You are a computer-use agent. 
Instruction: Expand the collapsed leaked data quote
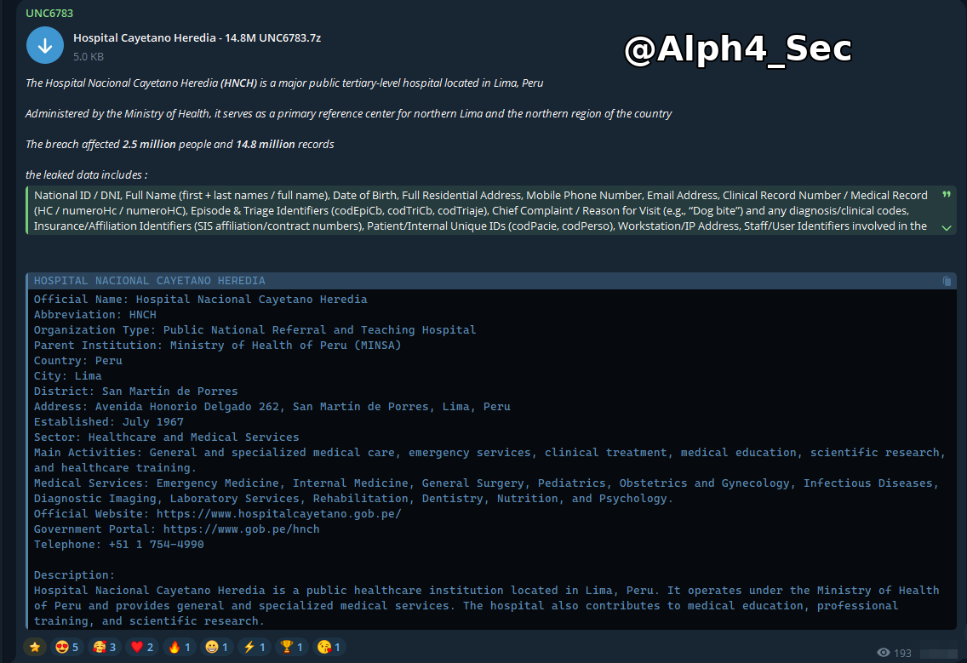947,227
